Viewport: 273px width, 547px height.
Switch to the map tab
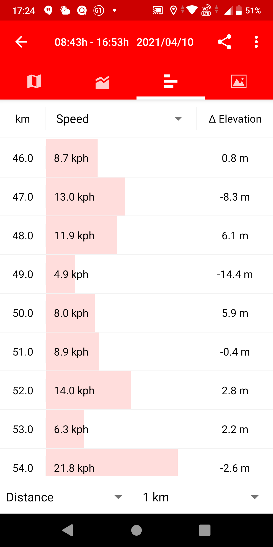coord(34,82)
